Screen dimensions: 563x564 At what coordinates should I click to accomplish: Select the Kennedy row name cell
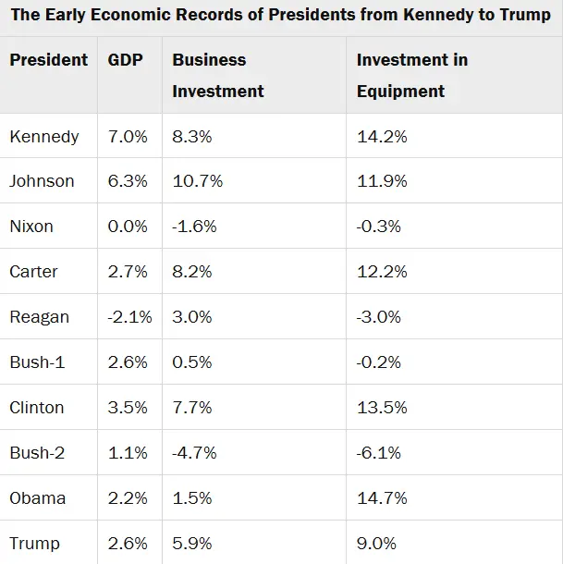click(44, 137)
